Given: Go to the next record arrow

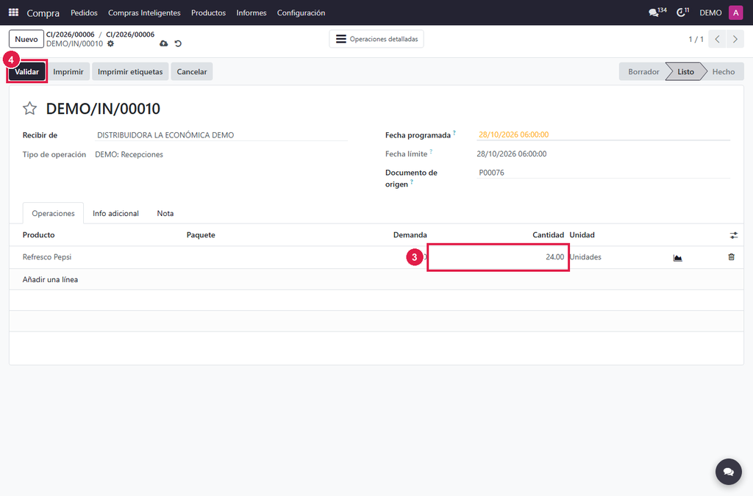Looking at the screenshot, I should (735, 40).
